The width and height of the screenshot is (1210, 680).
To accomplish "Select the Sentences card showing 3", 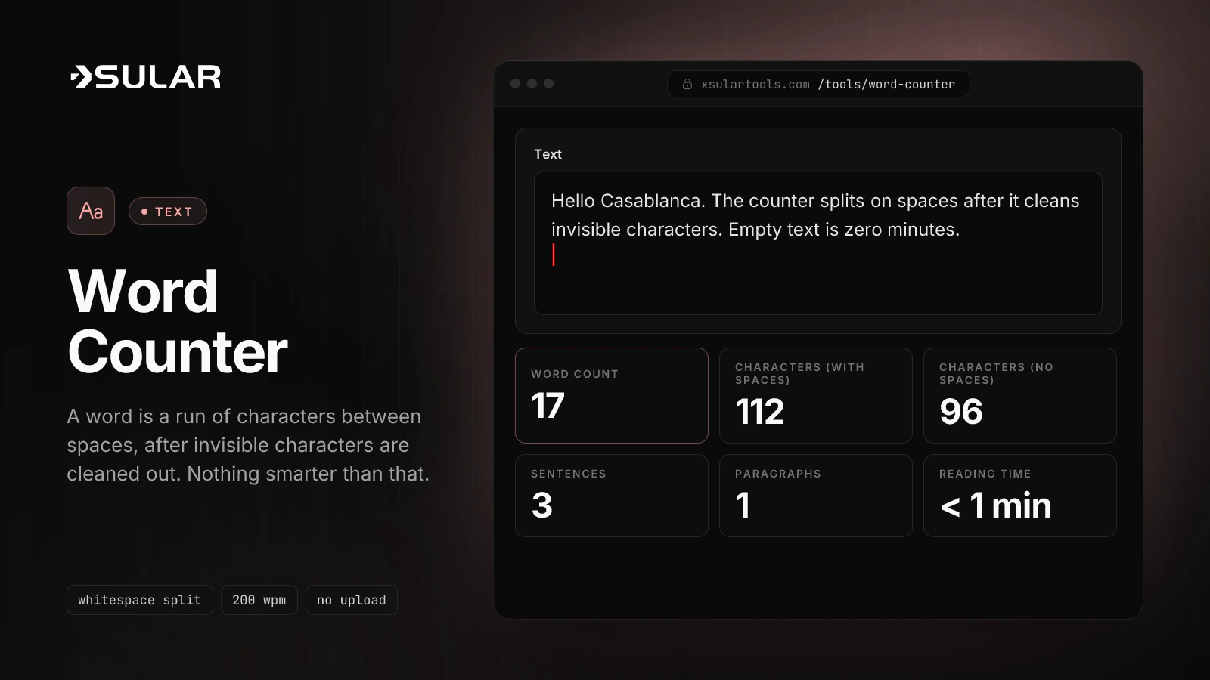I will pos(612,496).
